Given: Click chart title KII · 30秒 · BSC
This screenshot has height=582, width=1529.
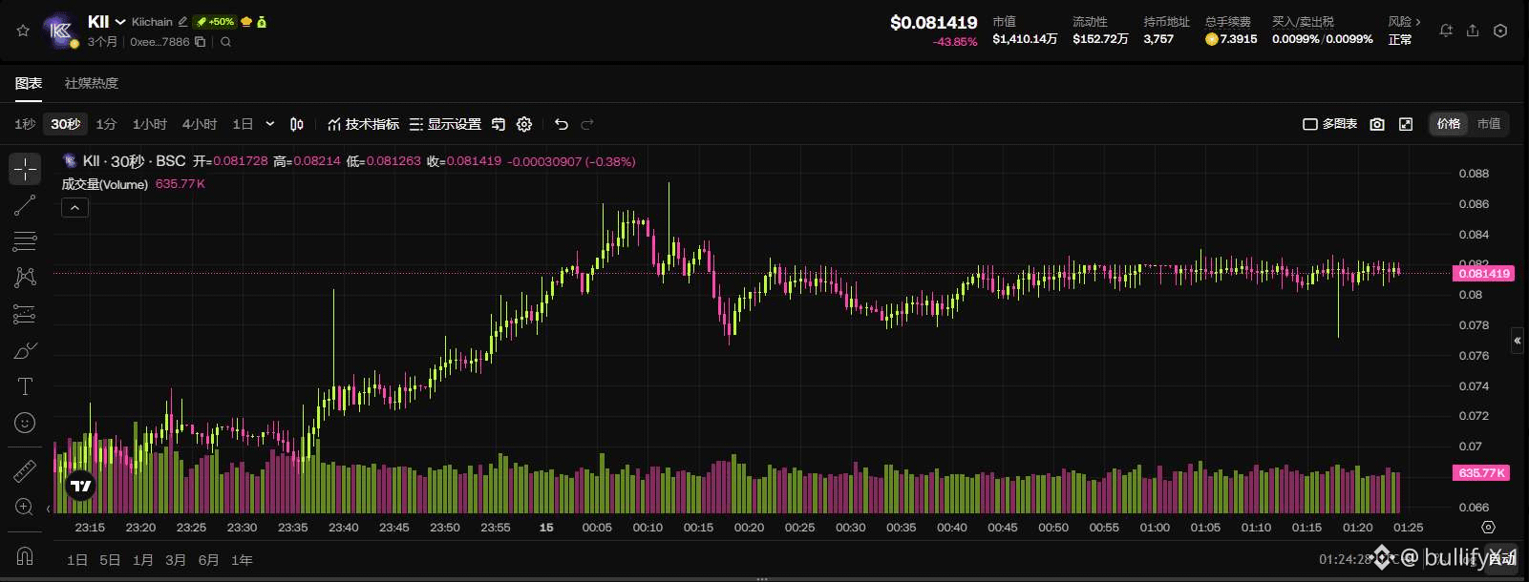Looking at the screenshot, I should click(x=134, y=161).
